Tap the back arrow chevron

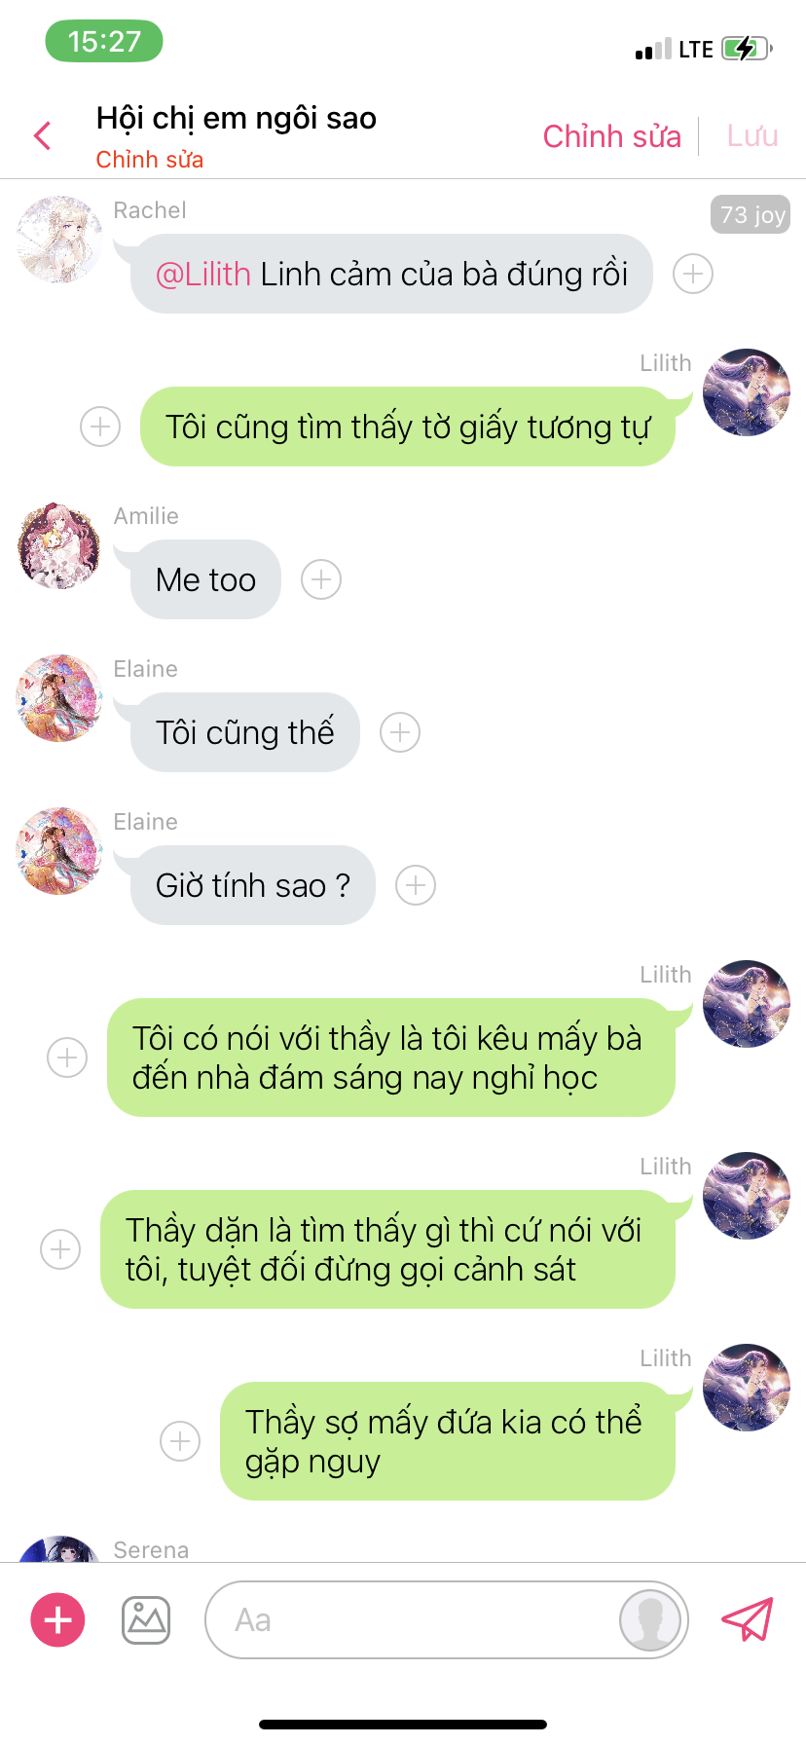click(x=42, y=135)
